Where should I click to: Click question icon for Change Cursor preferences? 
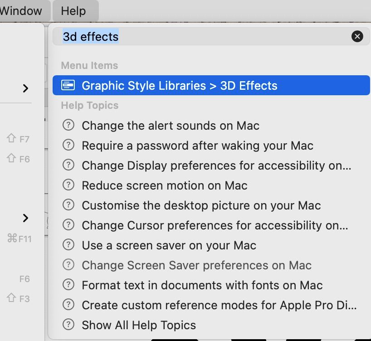tap(68, 225)
